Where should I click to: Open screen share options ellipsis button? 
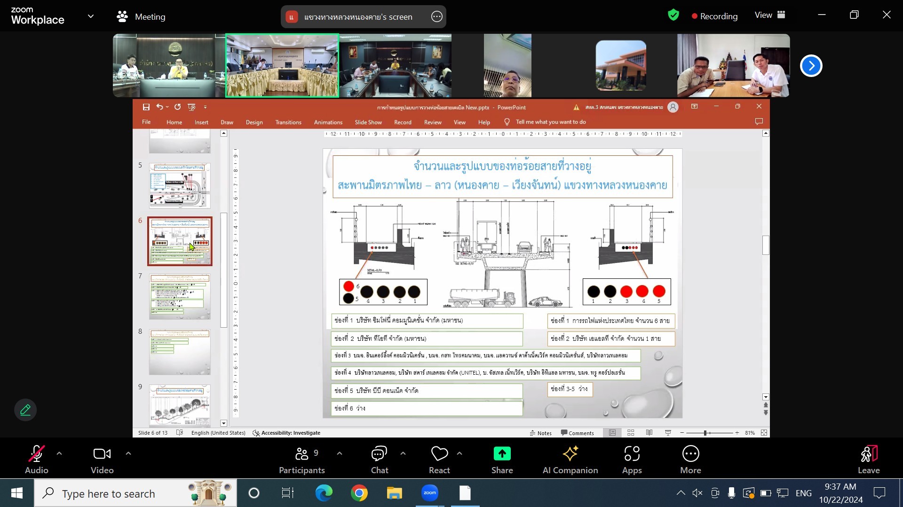coord(436,17)
